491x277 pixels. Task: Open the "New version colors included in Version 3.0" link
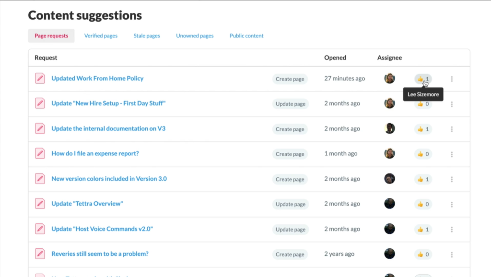[109, 179]
